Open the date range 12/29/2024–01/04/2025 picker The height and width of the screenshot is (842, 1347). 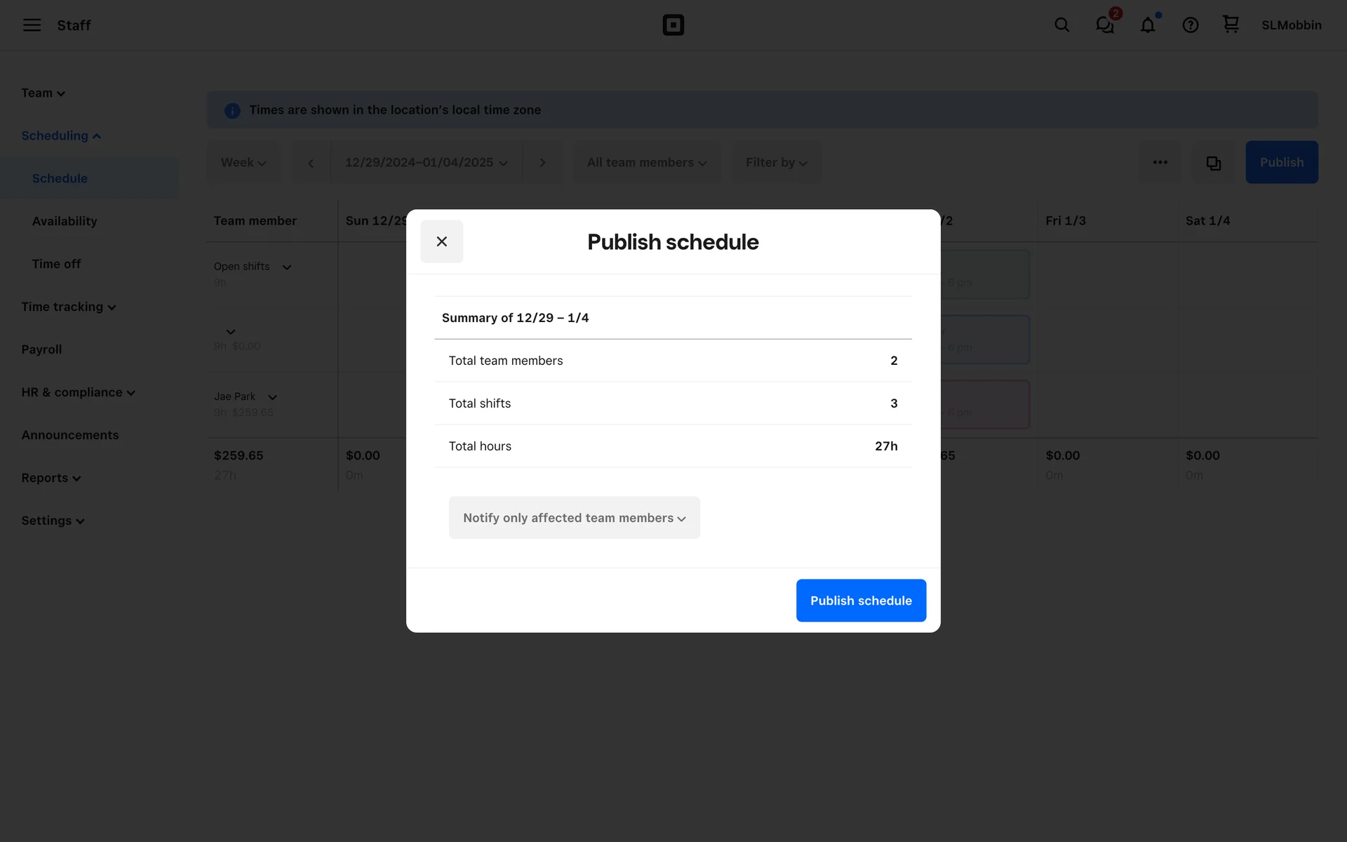pos(426,163)
